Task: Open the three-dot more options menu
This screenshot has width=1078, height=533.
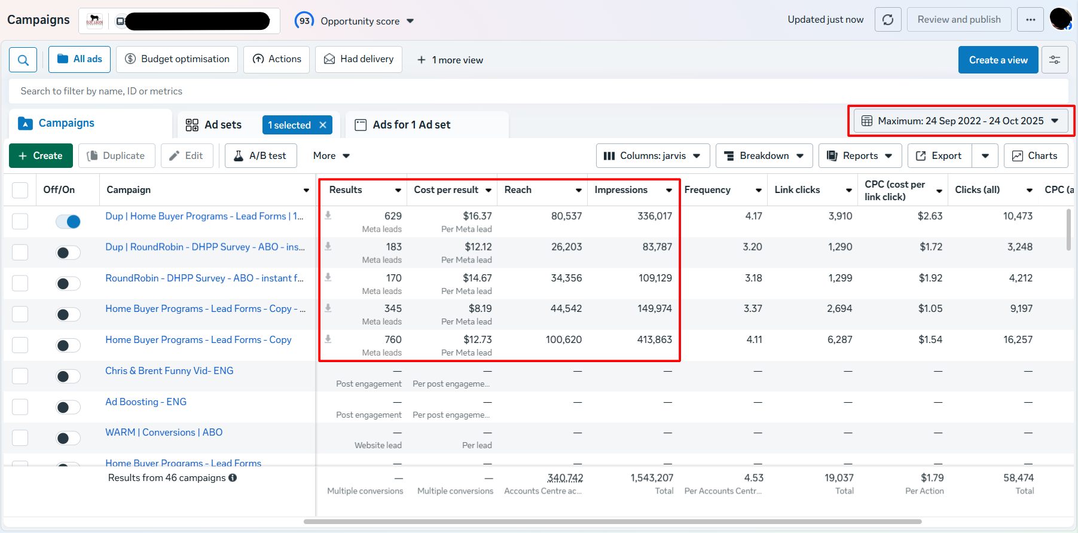Action: click(1030, 20)
